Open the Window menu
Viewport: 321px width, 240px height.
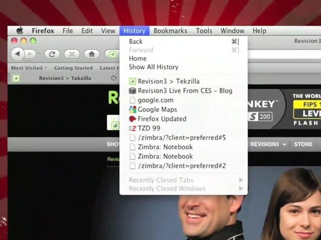(232, 31)
